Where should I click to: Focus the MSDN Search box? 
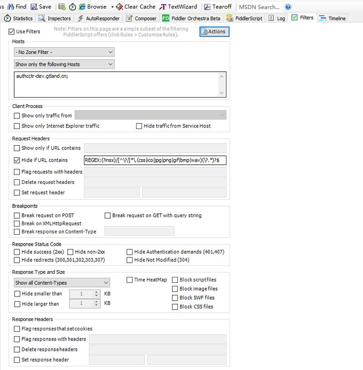point(259,7)
